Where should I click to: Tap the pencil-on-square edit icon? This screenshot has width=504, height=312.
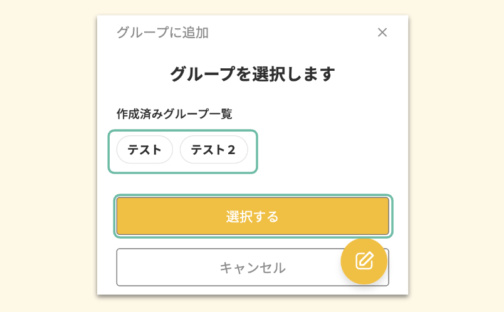click(x=364, y=261)
